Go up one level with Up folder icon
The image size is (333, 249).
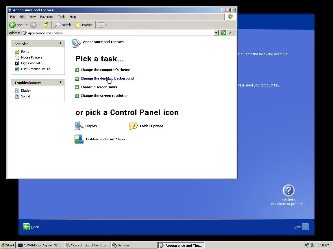(47, 25)
